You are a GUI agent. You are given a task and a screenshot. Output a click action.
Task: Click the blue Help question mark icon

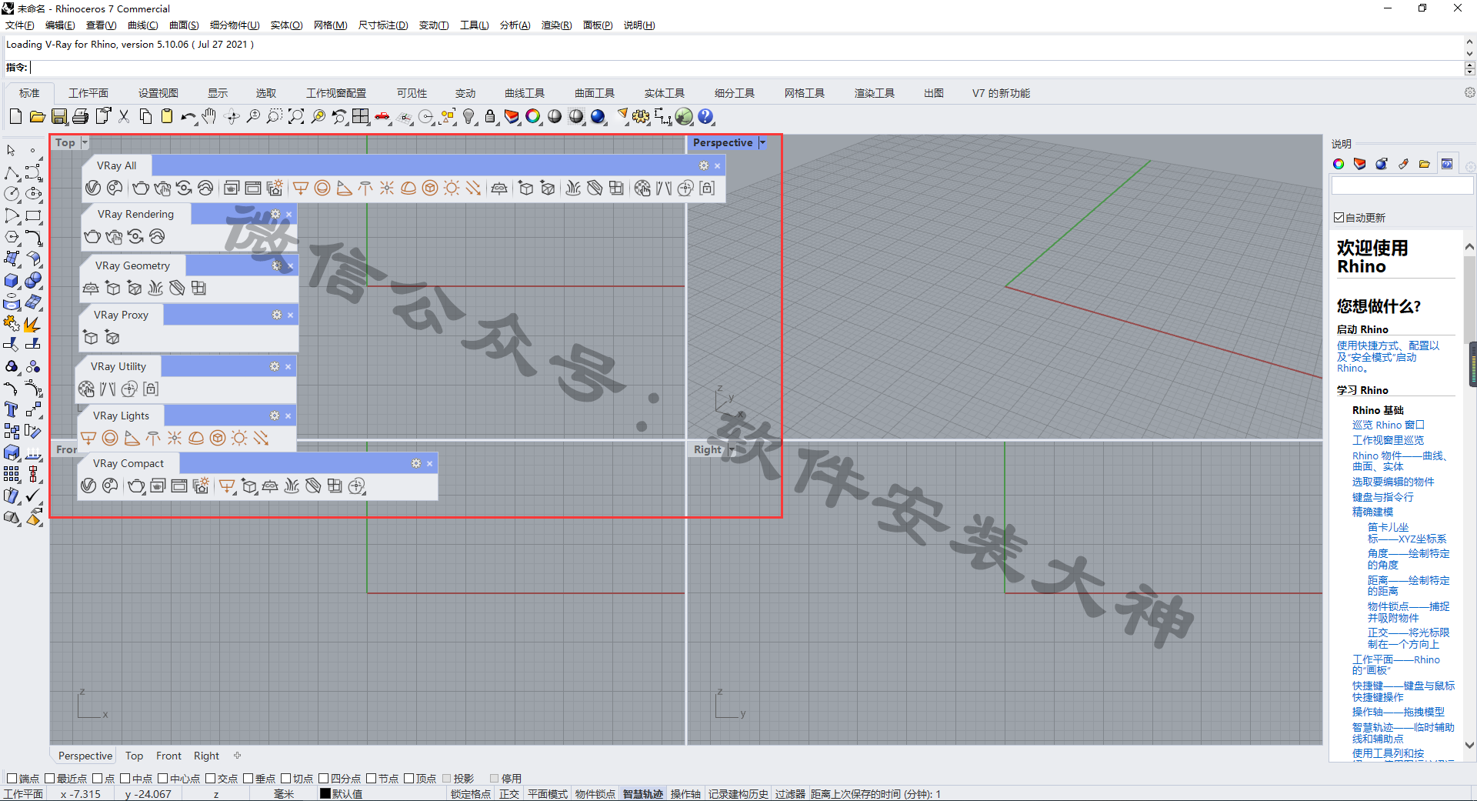tap(705, 117)
